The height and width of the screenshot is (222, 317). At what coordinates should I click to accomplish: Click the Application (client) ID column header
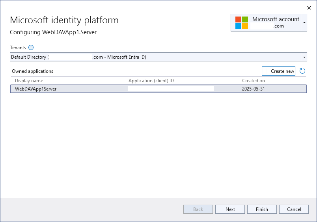151,81
